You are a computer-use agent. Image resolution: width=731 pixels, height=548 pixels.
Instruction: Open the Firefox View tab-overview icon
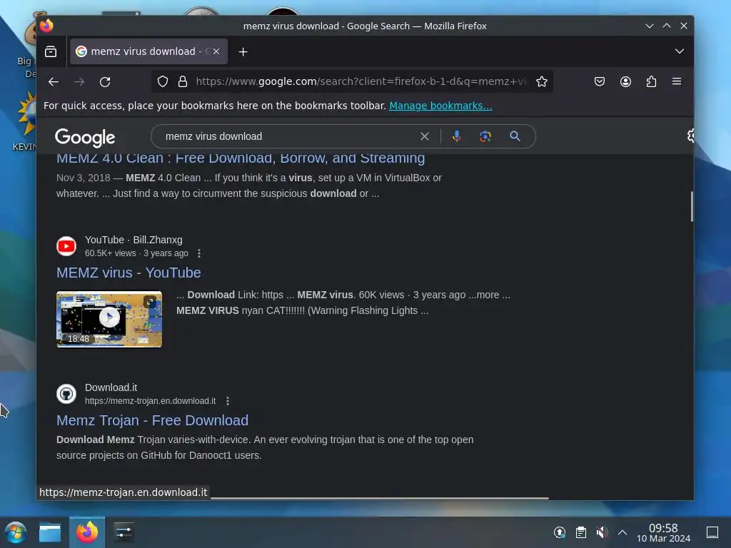coord(51,51)
